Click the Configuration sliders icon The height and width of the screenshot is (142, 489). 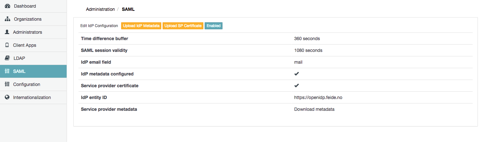7,84
